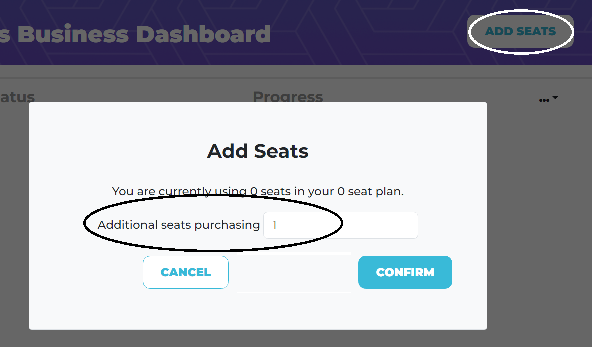Select the Progress column header

[x=288, y=96]
